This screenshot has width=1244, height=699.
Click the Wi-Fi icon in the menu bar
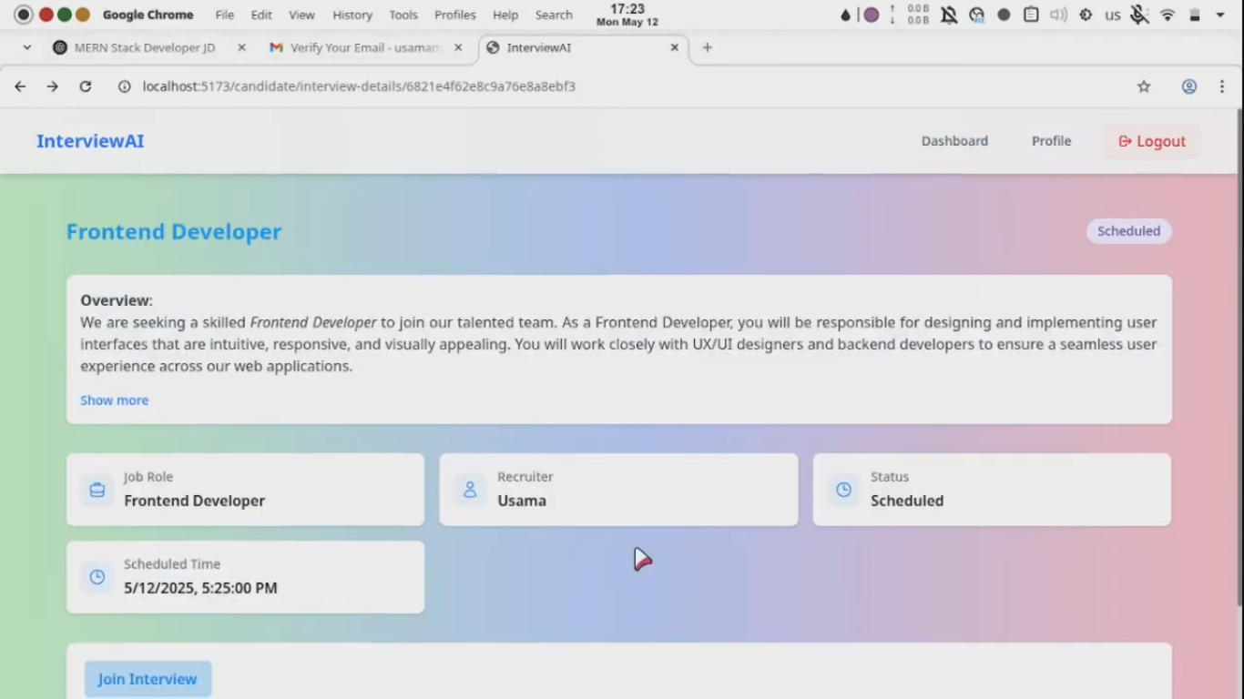(1168, 15)
